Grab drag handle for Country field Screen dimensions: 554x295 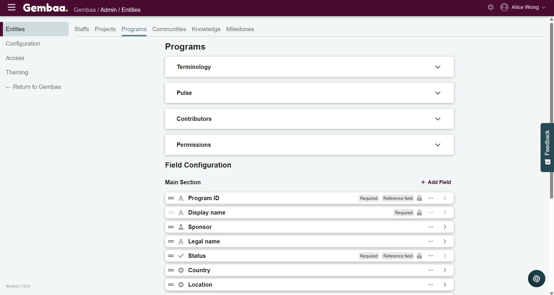pyautogui.click(x=171, y=270)
